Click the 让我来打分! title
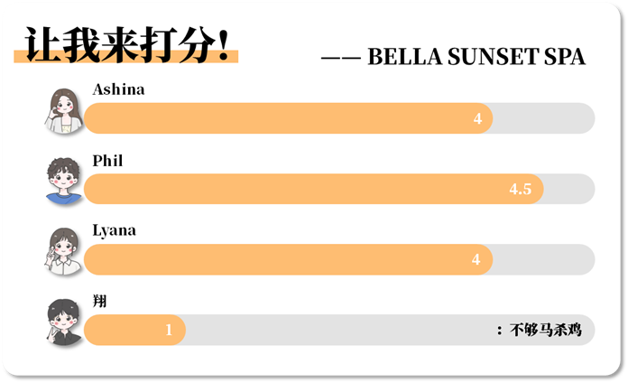Image resolution: width=628 pixels, height=383 pixels. (x=126, y=45)
